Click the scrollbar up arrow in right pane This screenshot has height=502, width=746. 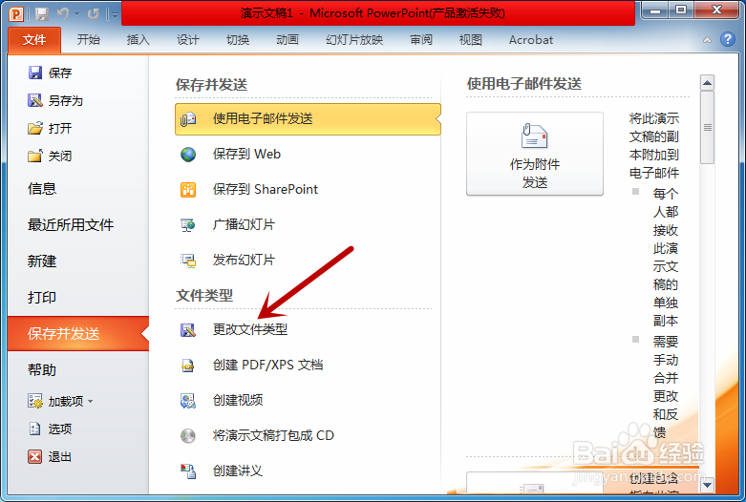point(708,83)
